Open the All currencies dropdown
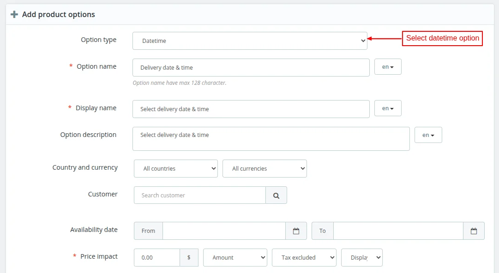Screen dimensions: 499x273 coord(265,168)
